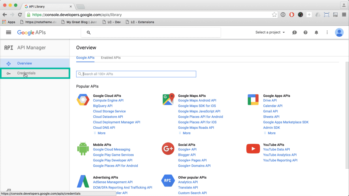Open the YouTube Data API link

click(x=276, y=149)
